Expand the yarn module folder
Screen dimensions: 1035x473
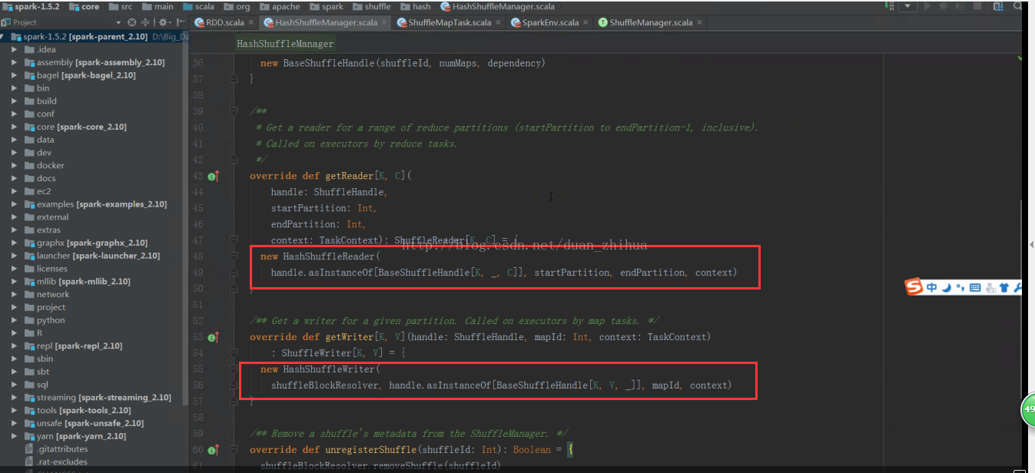click(14, 436)
